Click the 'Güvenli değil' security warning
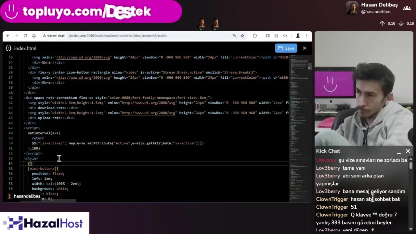The height and width of the screenshot is (234, 416). [54, 36]
